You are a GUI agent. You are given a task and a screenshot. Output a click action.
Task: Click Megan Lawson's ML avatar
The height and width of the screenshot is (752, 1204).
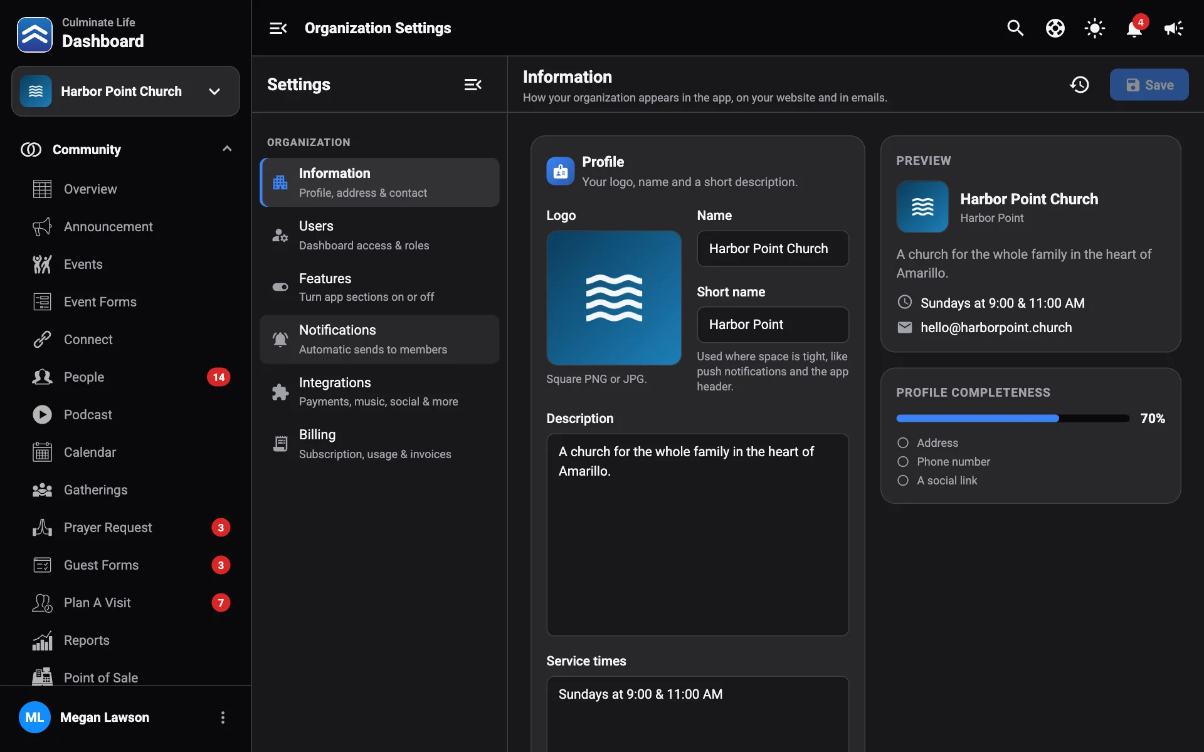34,718
